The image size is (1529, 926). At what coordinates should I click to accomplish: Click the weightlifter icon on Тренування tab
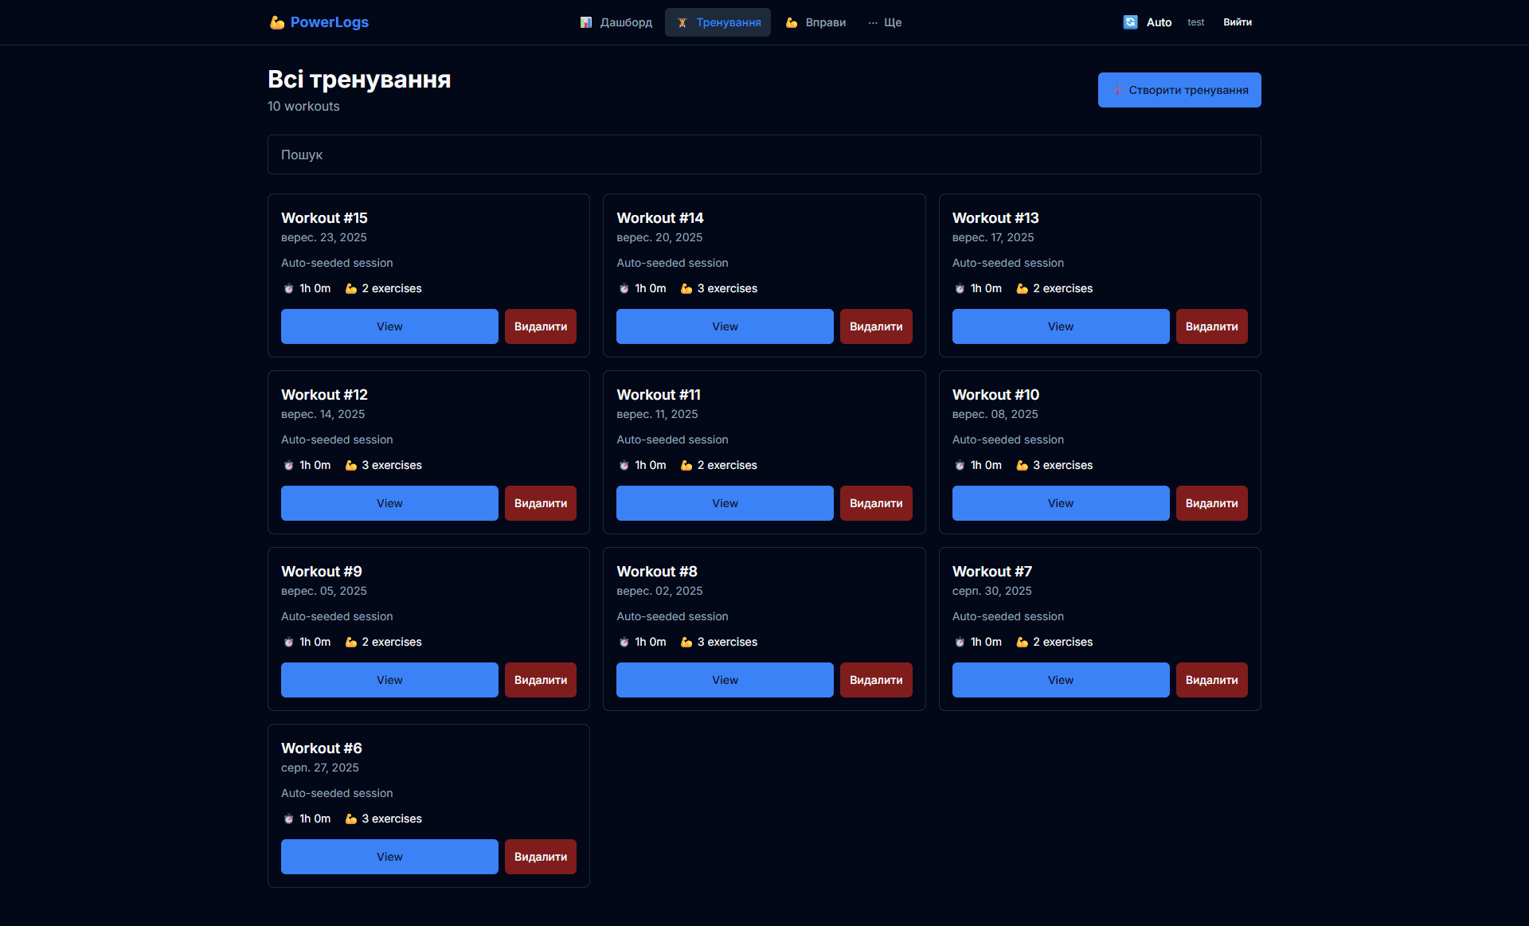click(682, 22)
